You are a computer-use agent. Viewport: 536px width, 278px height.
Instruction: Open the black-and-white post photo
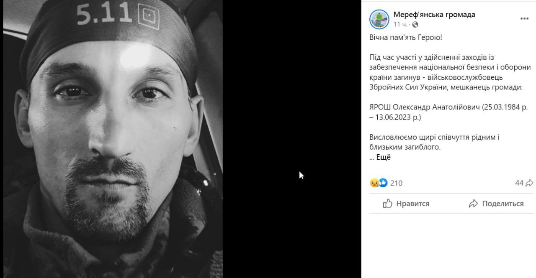click(113, 139)
